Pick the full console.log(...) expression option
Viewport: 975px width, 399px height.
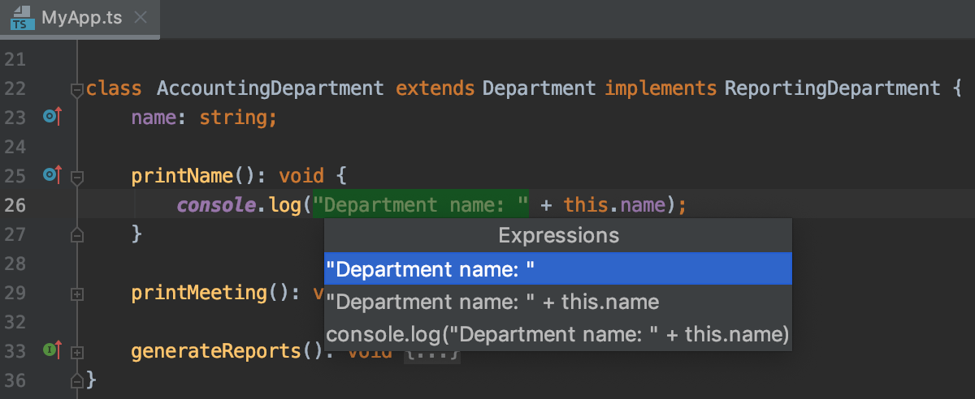[x=557, y=334]
